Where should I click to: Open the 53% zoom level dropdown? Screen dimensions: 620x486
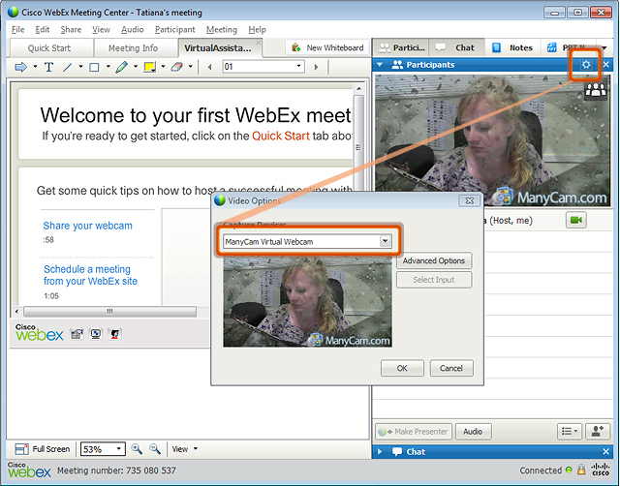point(103,449)
